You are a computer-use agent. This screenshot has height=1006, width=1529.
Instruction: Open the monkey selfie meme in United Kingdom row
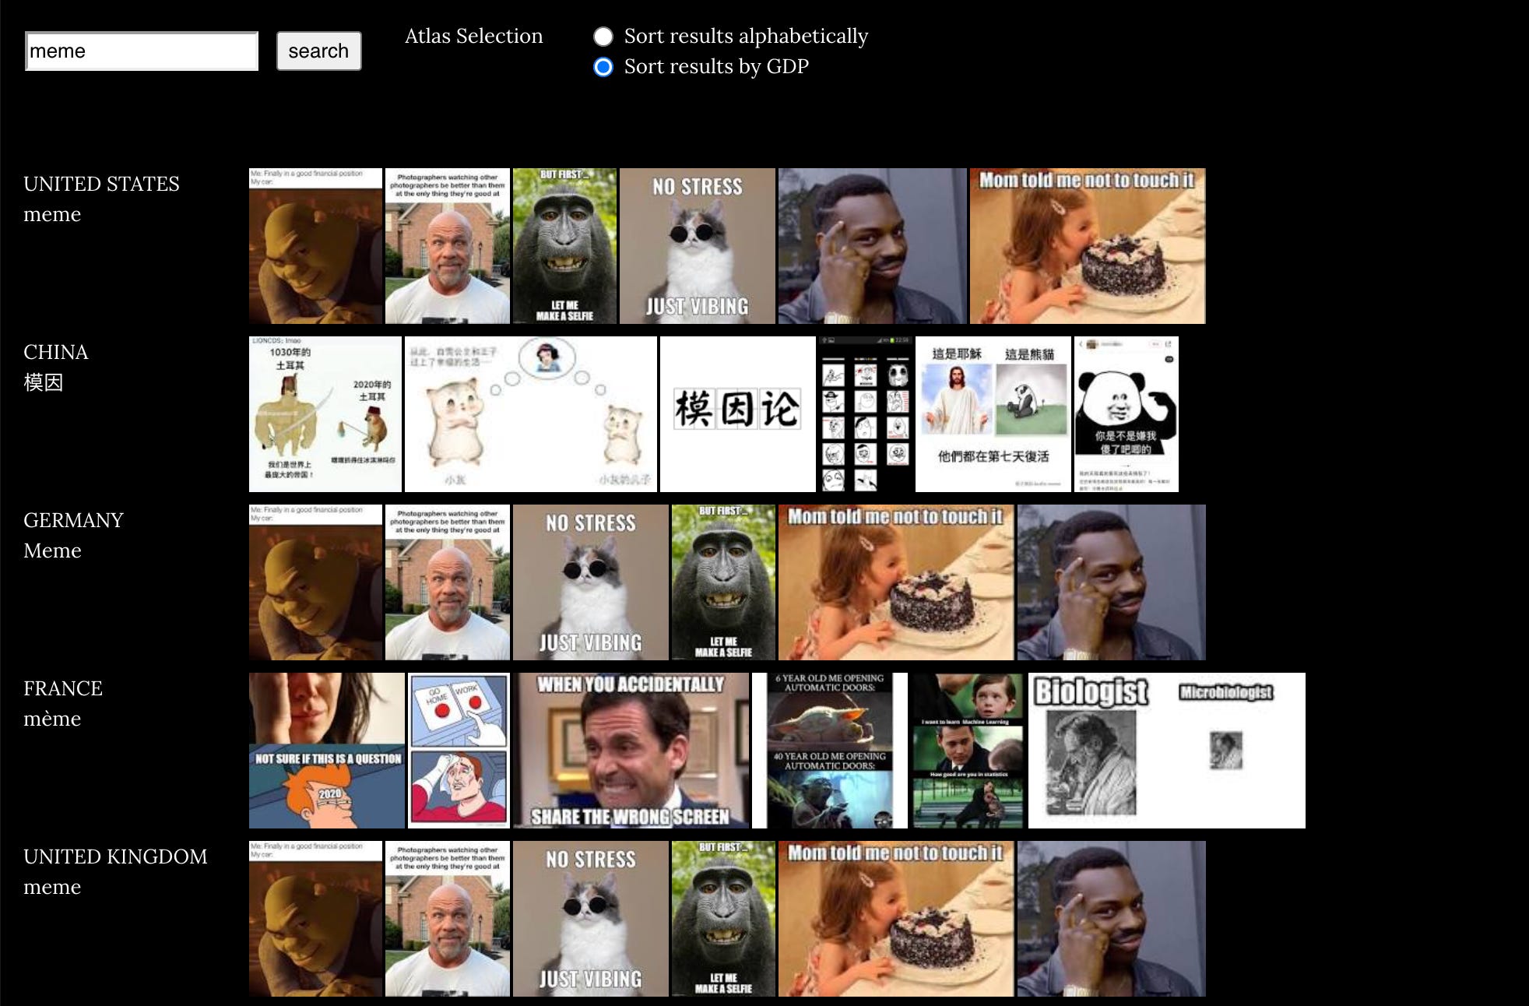[x=723, y=919]
